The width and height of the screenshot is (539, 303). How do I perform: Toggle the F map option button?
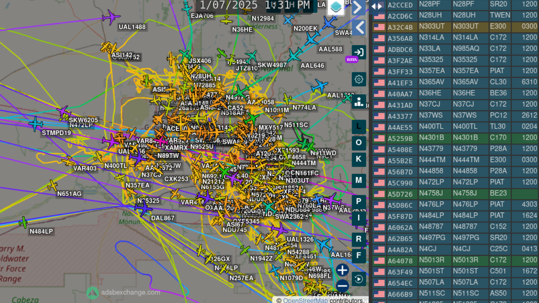(359, 255)
